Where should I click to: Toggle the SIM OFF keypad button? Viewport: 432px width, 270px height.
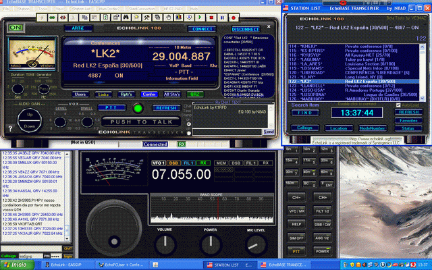point(296,238)
